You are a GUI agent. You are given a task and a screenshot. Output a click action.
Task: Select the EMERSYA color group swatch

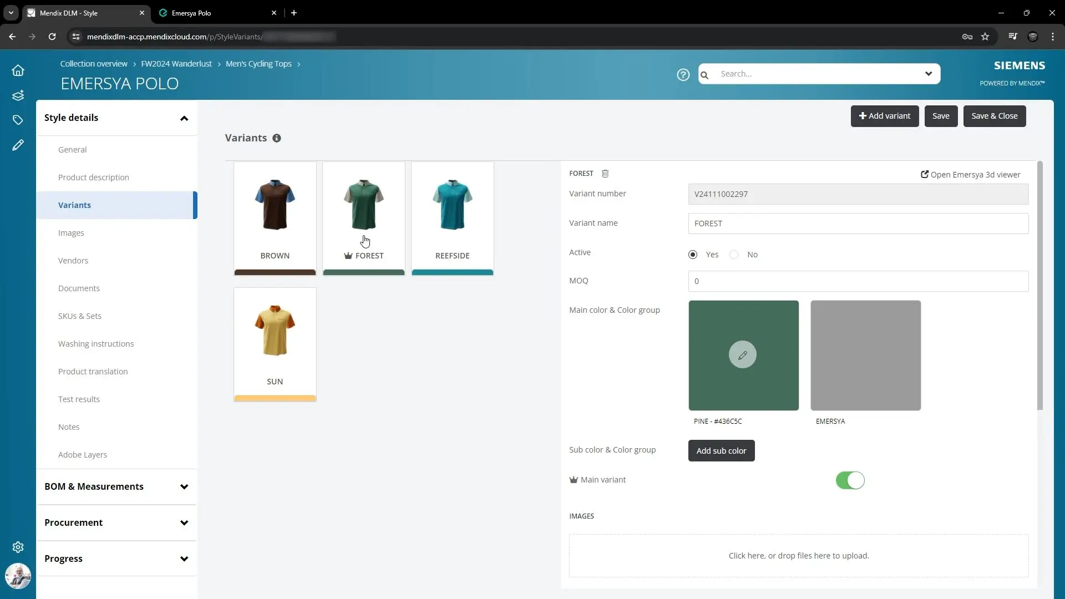tap(866, 356)
